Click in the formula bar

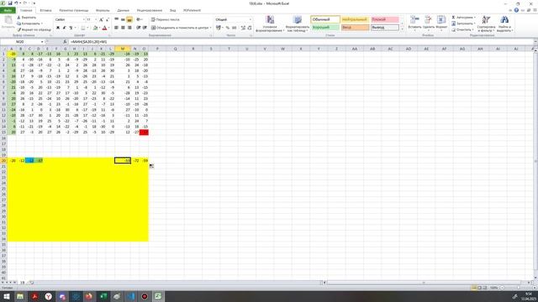click(x=301, y=42)
